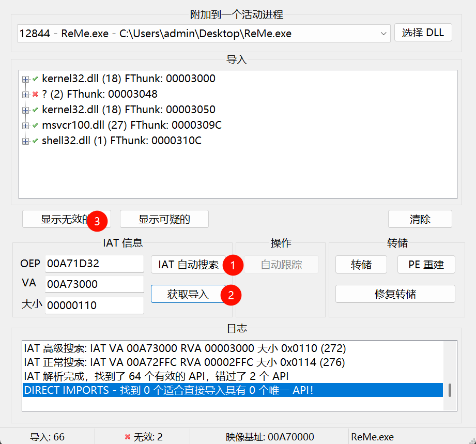The height and width of the screenshot is (444, 476).
Task: Expand shell32.dll import tree node
Action: pyautogui.click(x=25, y=141)
